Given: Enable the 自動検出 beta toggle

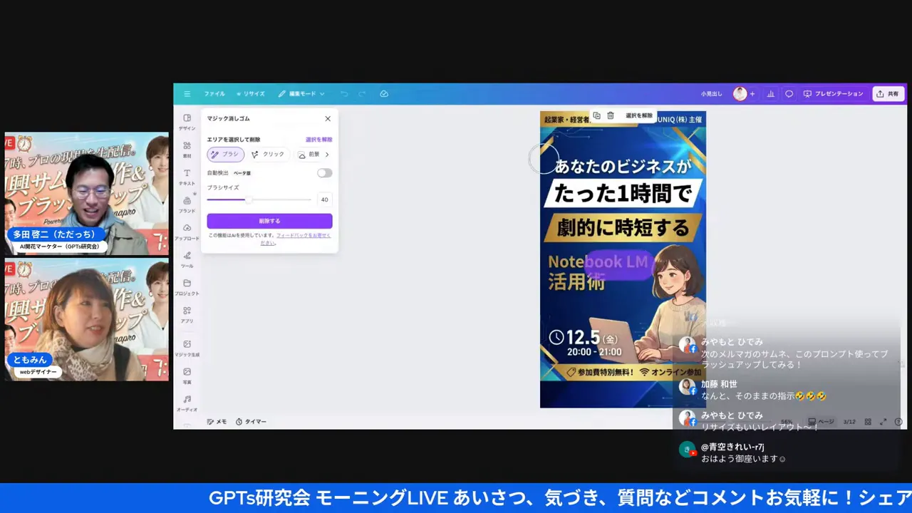Looking at the screenshot, I should [x=324, y=172].
